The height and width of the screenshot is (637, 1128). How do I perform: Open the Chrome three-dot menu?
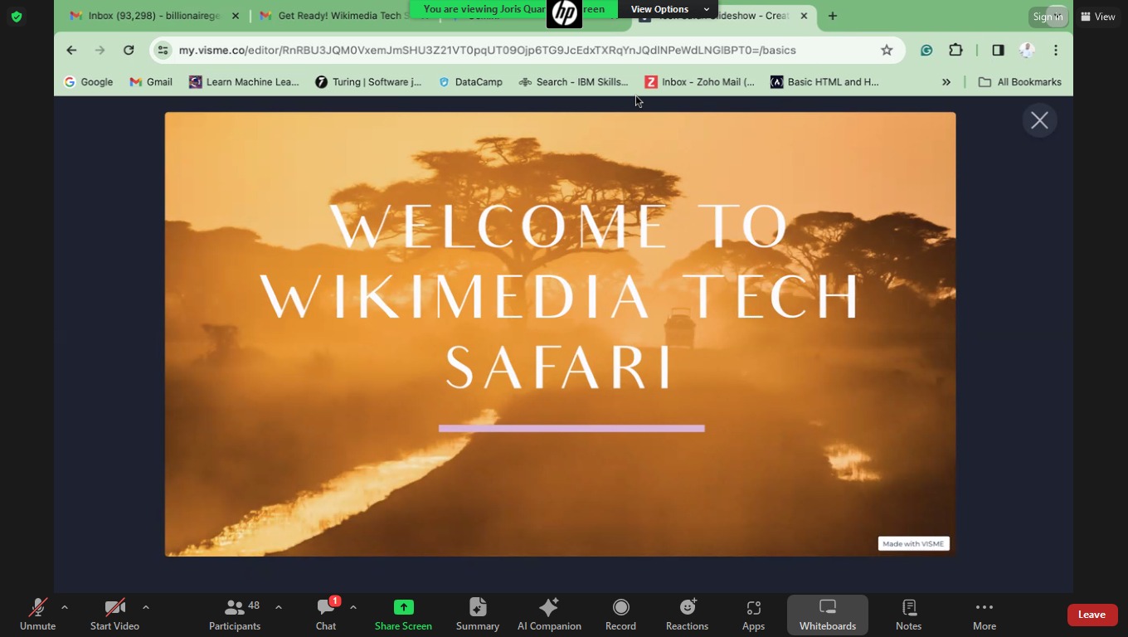pos(1056,50)
